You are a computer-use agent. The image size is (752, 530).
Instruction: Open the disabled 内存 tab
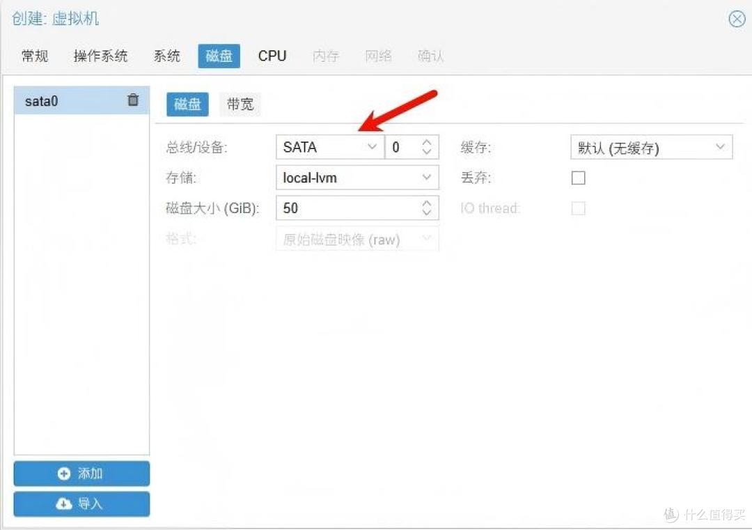[x=326, y=56]
